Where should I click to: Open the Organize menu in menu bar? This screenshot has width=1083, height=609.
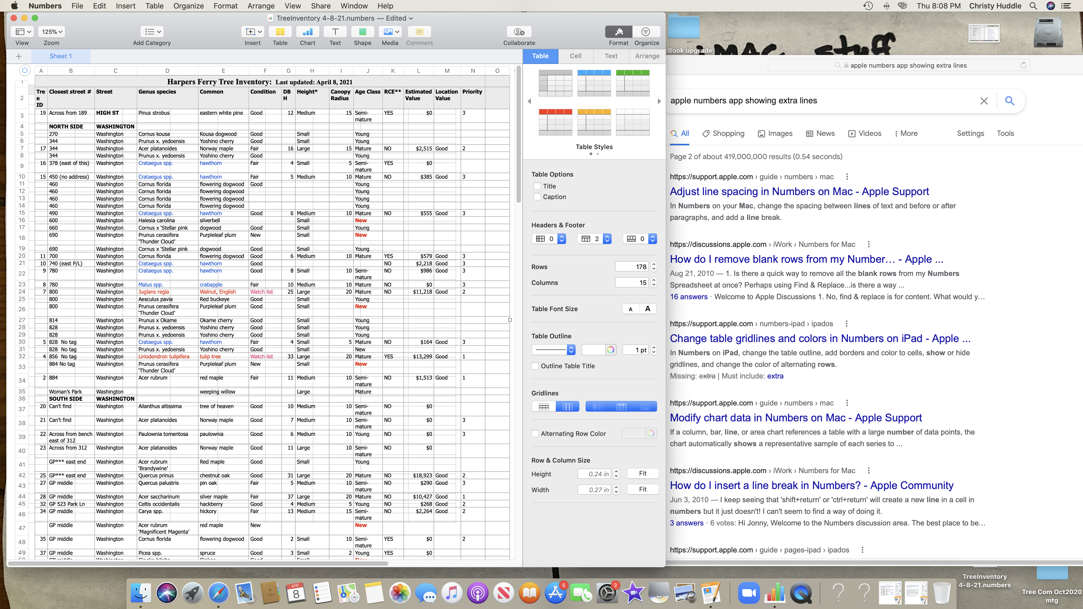coord(188,6)
